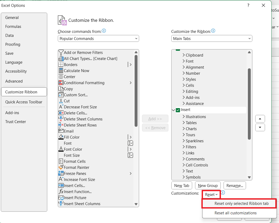Click the Insert Cells icon
The width and height of the screenshot is (279, 223).
[61, 185]
